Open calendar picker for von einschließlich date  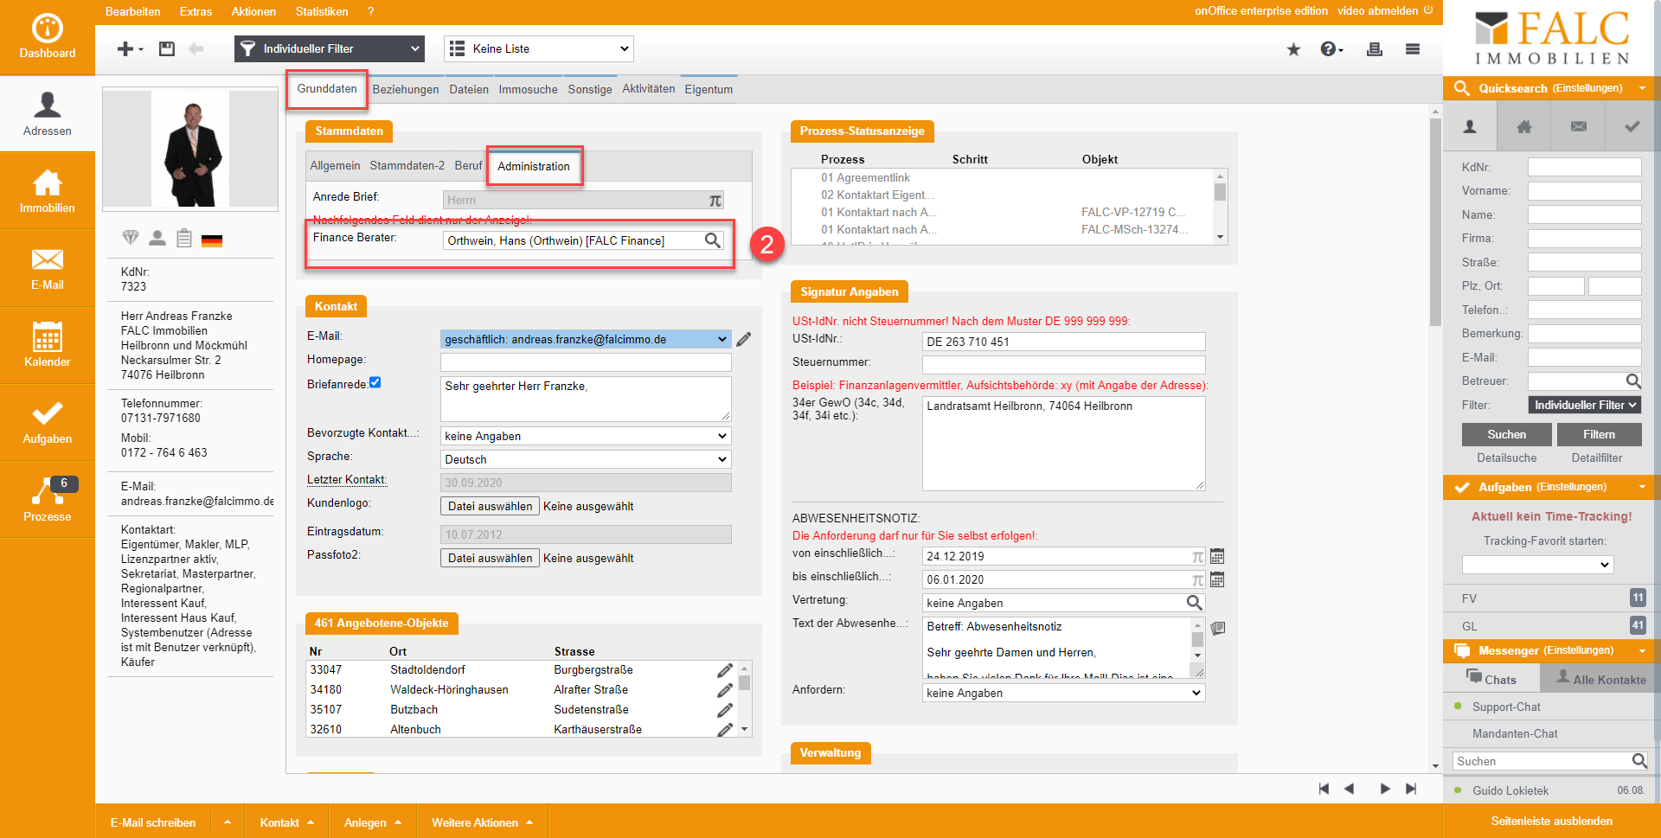tap(1217, 556)
